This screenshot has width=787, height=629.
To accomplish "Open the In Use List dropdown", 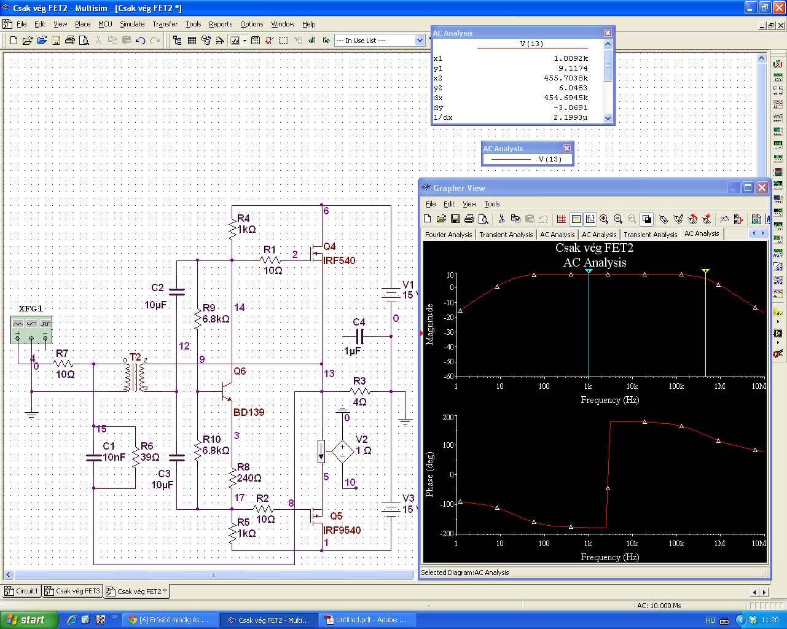I will coord(420,41).
